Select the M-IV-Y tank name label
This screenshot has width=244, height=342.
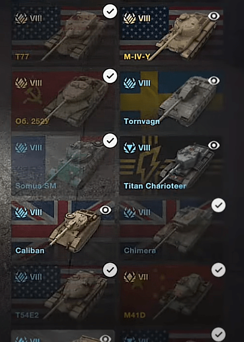click(137, 57)
